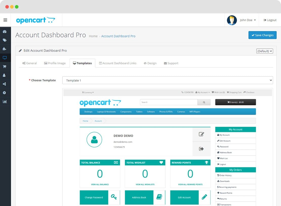Image resolution: width=281 pixels, height=206 pixels.
Task: Click the Save Changes button
Action: pos(262,35)
